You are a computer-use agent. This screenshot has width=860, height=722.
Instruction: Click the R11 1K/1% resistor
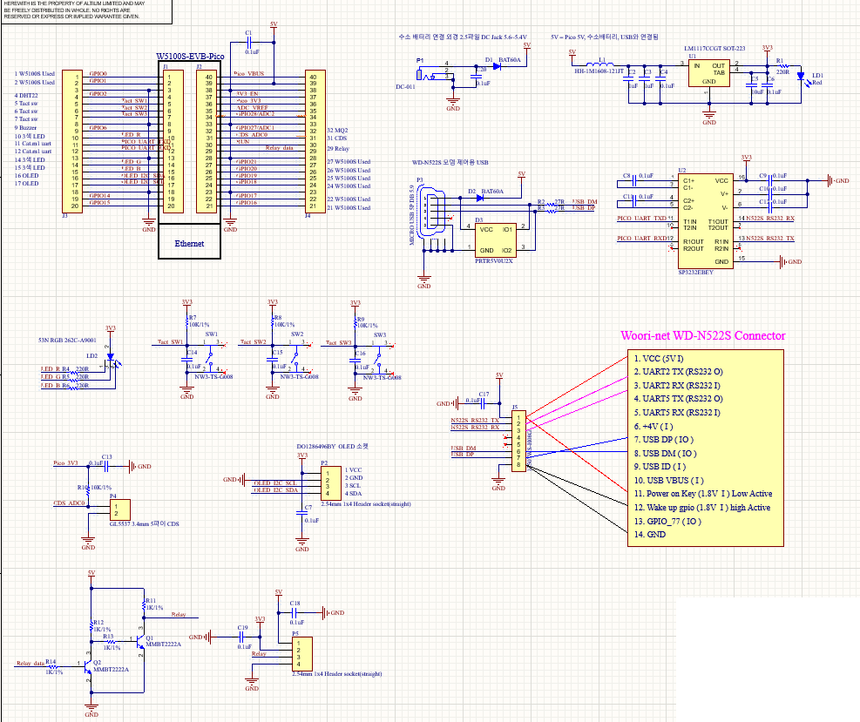(145, 606)
